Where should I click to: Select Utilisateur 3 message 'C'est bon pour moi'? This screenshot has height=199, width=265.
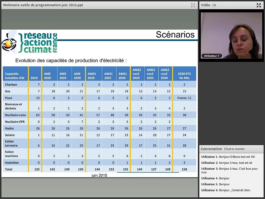229,171
